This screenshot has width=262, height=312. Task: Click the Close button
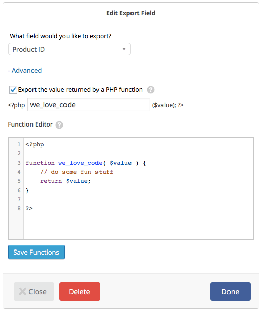coord(34,291)
